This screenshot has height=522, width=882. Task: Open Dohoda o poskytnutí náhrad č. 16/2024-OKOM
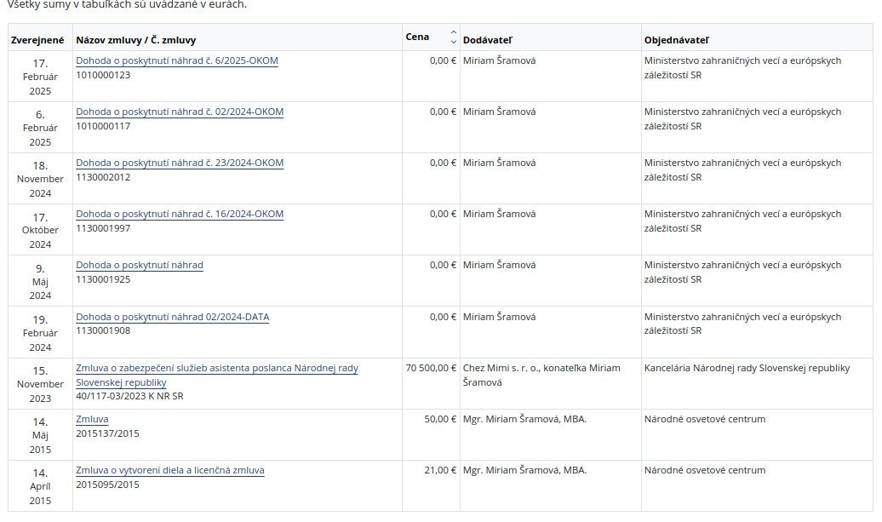tap(179, 214)
